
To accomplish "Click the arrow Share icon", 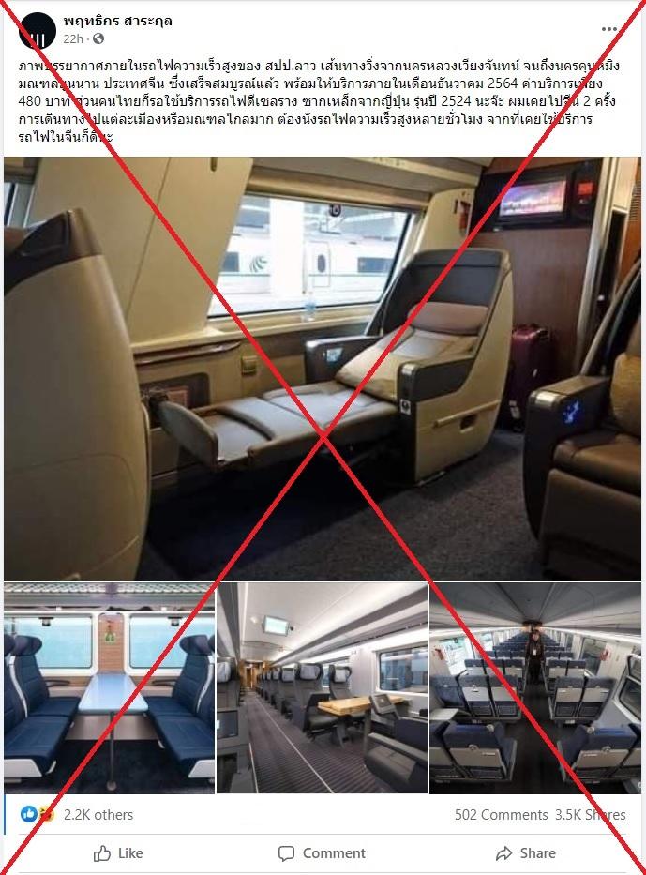I will [503, 853].
